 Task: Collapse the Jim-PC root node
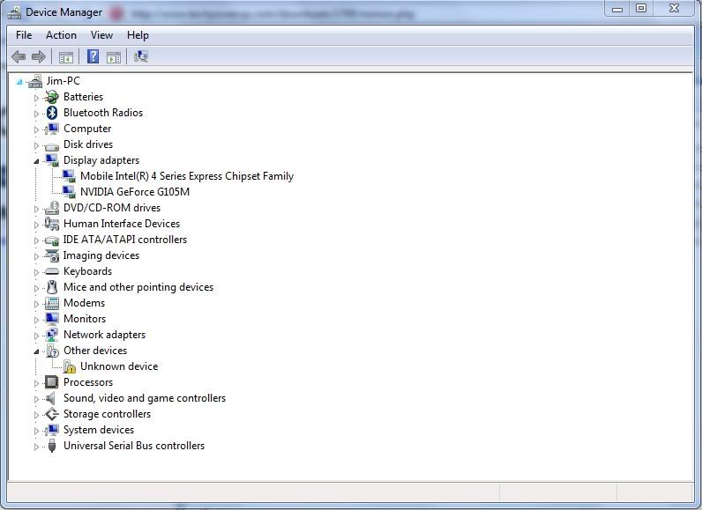[x=19, y=82]
